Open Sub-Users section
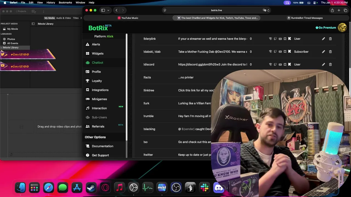This screenshot has height=197, width=351. pos(99,117)
